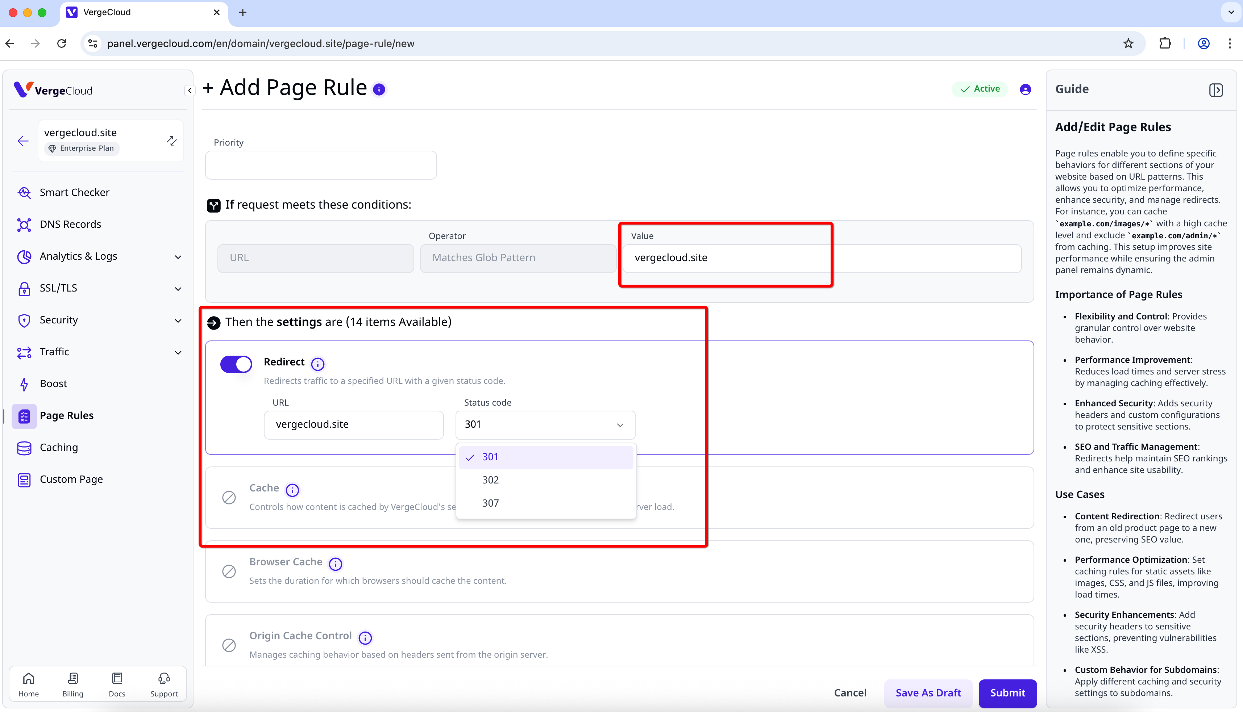Image resolution: width=1243 pixels, height=712 pixels.
Task: Show info for the Cache setting
Action: (292, 490)
